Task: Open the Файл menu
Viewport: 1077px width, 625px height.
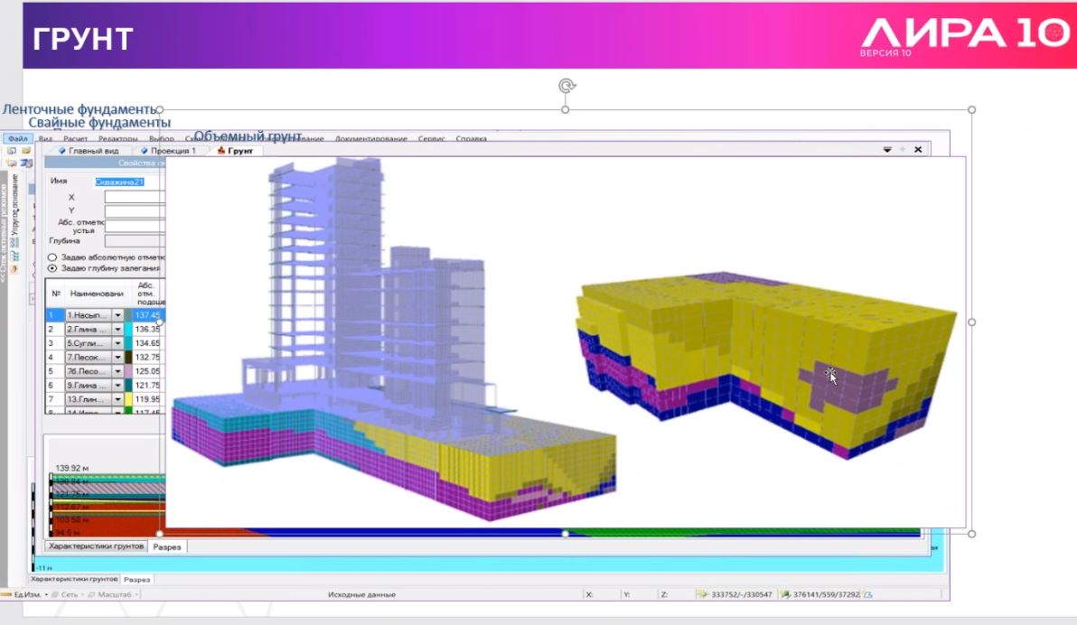Action: tap(18, 139)
